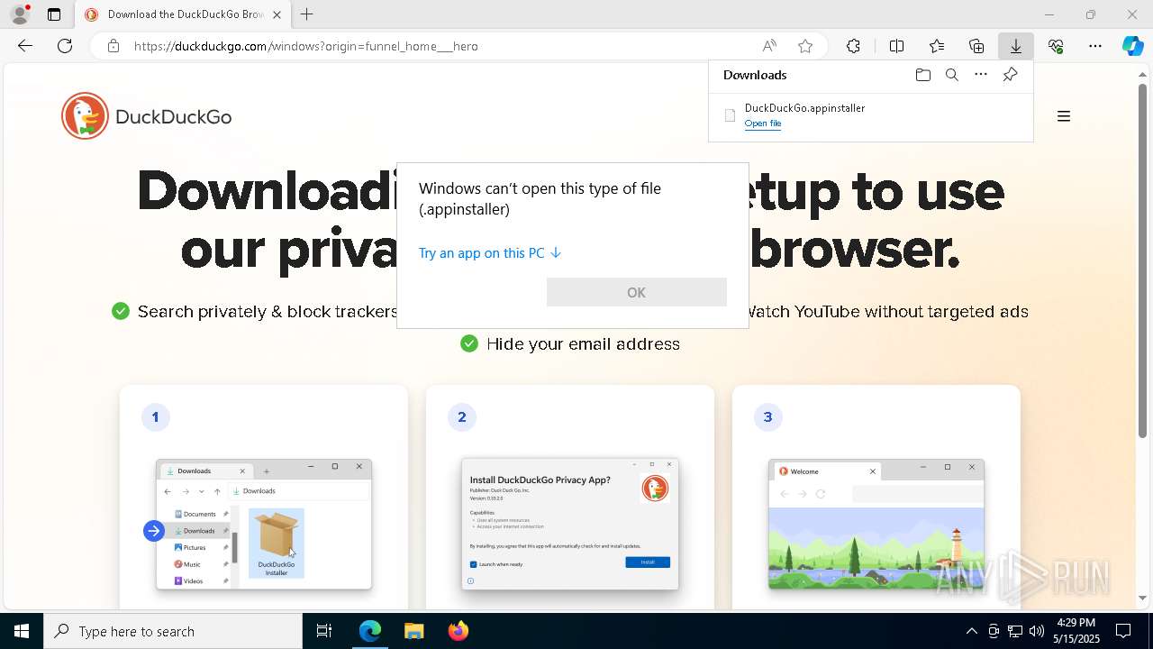
Task: View site information lock icon
Action: (113, 46)
